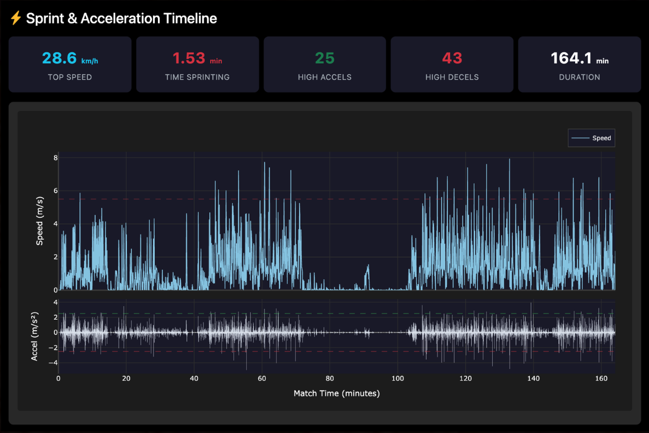Image resolution: width=649 pixels, height=433 pixels.
Task: Click the blue line swatch in the legend
Action: tap(580, 138)
